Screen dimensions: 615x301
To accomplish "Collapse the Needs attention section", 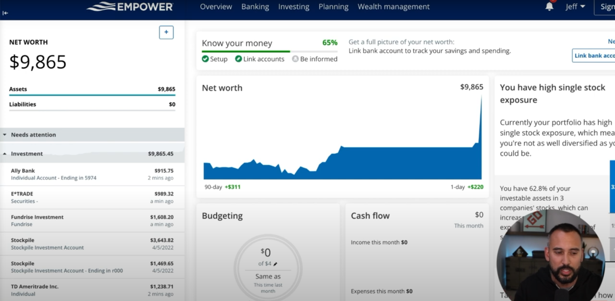I will (x=5, y=135).
